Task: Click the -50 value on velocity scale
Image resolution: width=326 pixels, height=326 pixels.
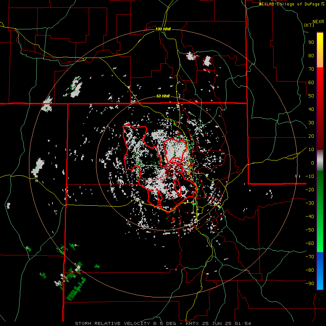Action: coord(310,230)
